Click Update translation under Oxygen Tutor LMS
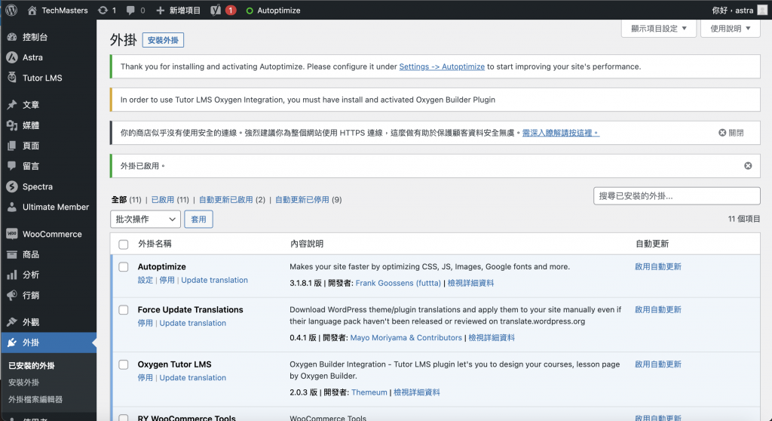This screenshot has width=772, height=421. point(192,378)
